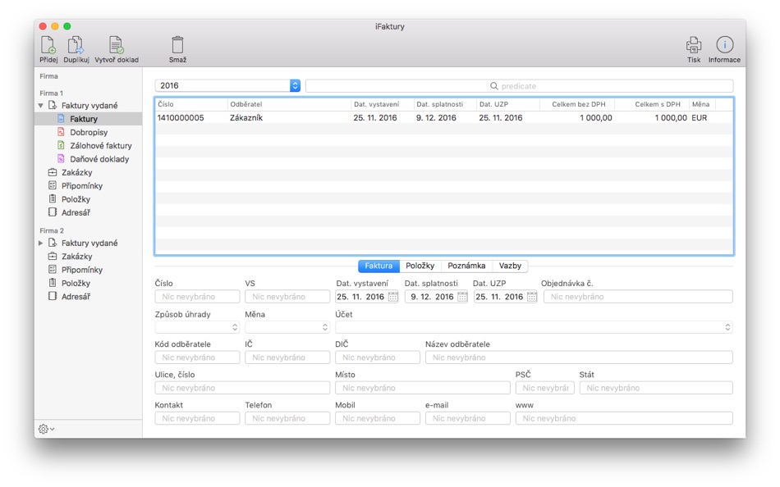Click the Ulice, číslo input field
The image size is (780, 487).
click(x=242, y=388)
